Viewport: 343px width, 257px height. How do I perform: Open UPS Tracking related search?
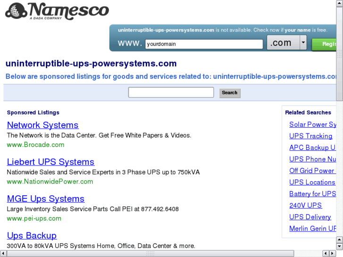pyautogui.click(x=310, y=136)
